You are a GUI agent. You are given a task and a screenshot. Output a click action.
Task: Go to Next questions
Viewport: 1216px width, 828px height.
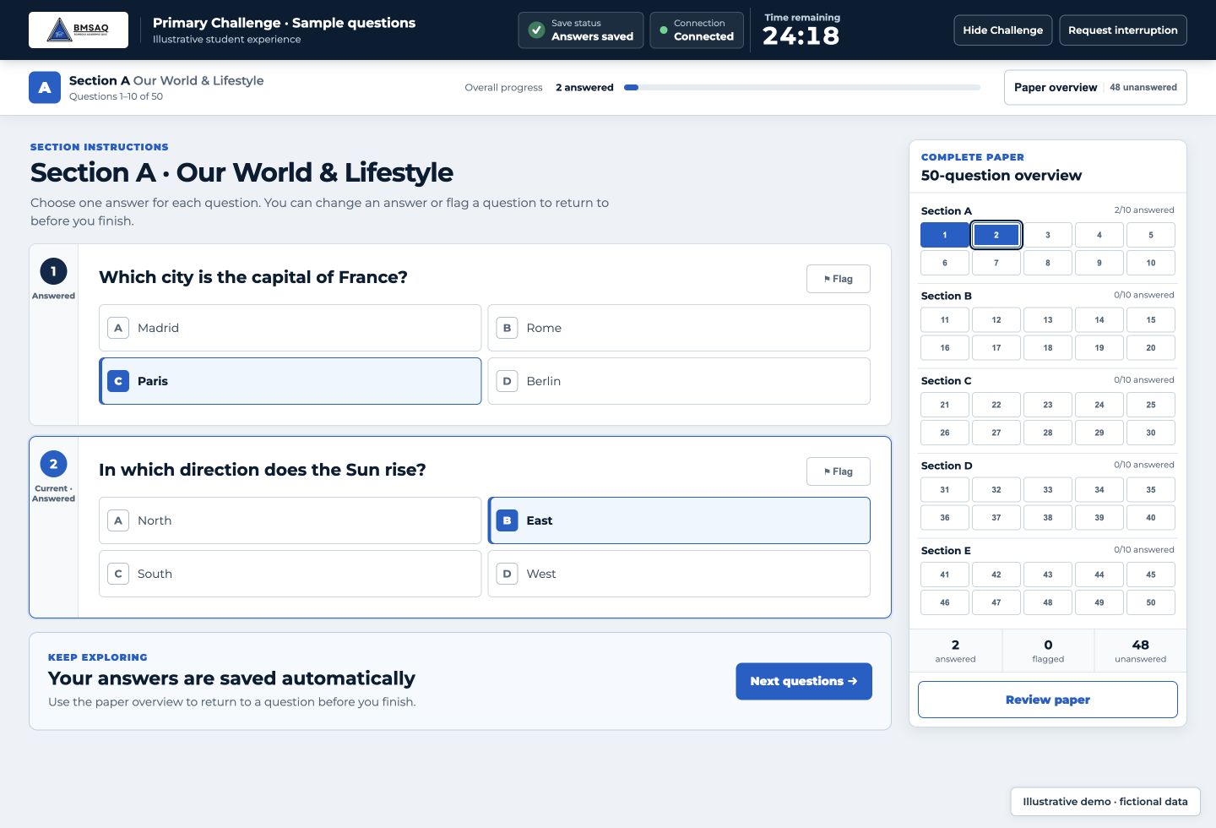804,681
